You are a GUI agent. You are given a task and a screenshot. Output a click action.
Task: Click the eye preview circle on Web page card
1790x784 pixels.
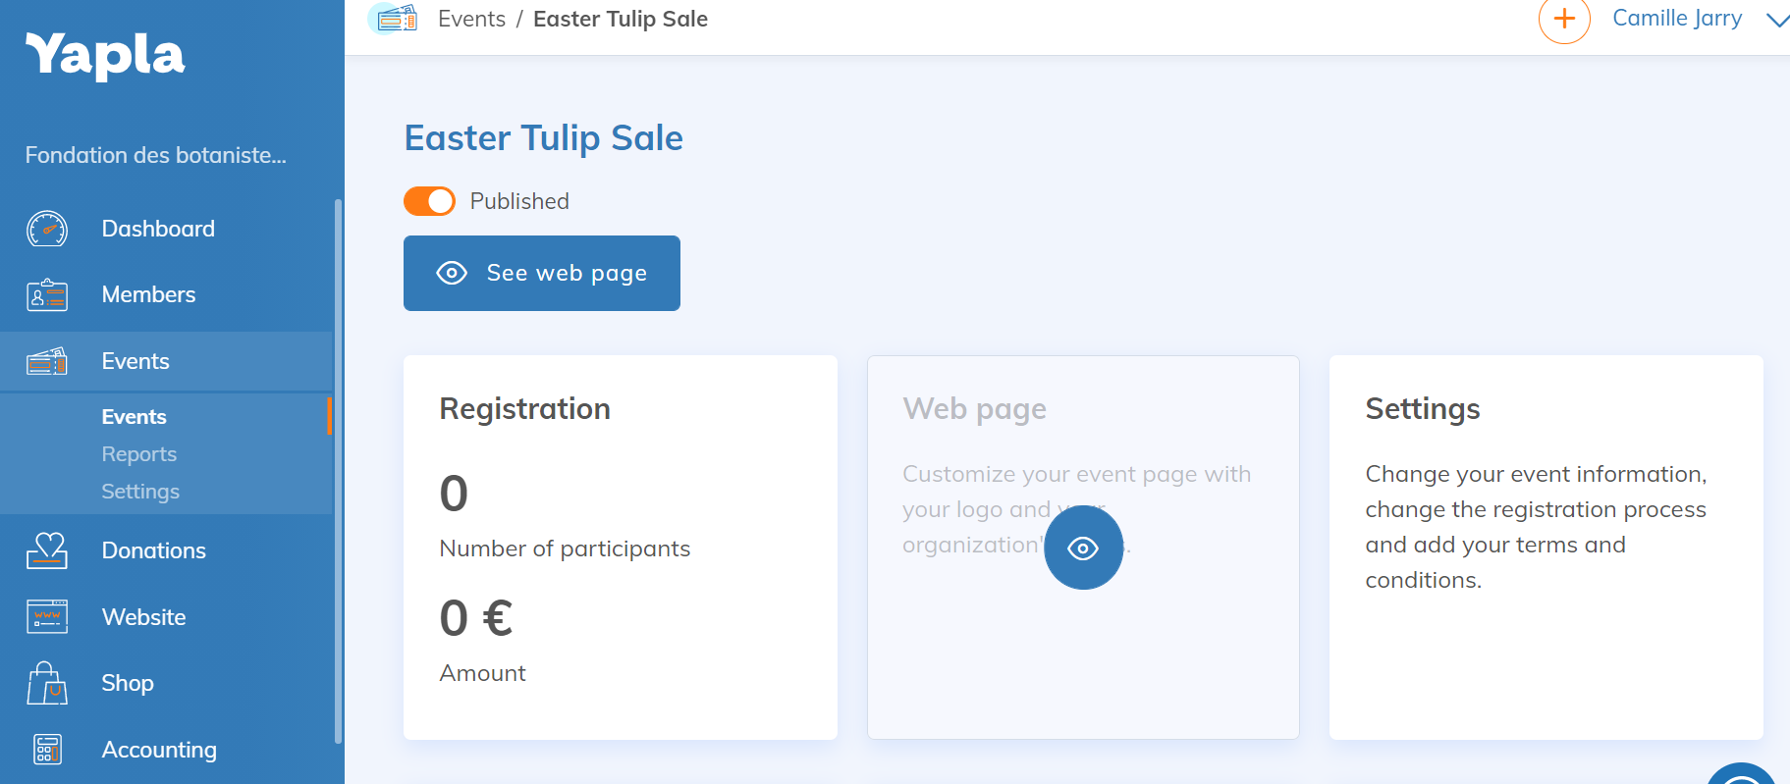(x=1083, y=548)
